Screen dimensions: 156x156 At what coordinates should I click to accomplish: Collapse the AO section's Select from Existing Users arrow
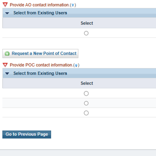point(7,13)
